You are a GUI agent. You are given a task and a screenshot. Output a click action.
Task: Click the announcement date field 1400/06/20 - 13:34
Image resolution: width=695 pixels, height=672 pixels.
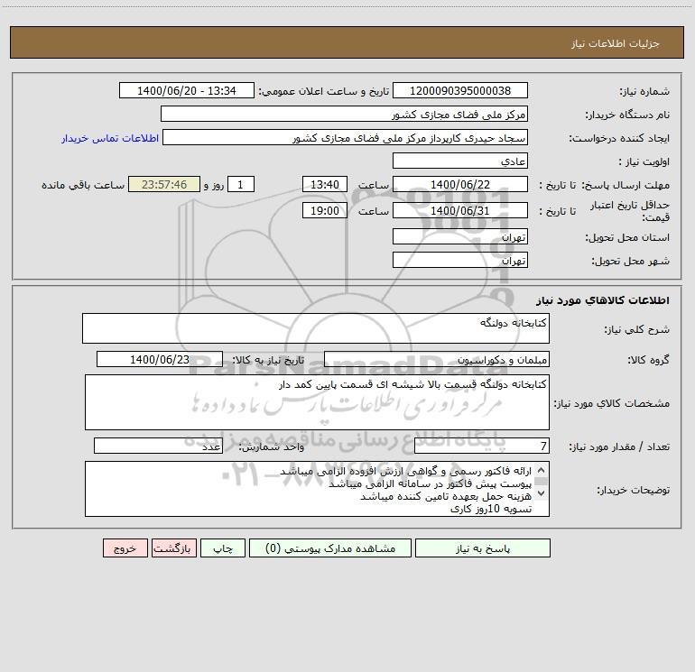click(x=187, y=90)
